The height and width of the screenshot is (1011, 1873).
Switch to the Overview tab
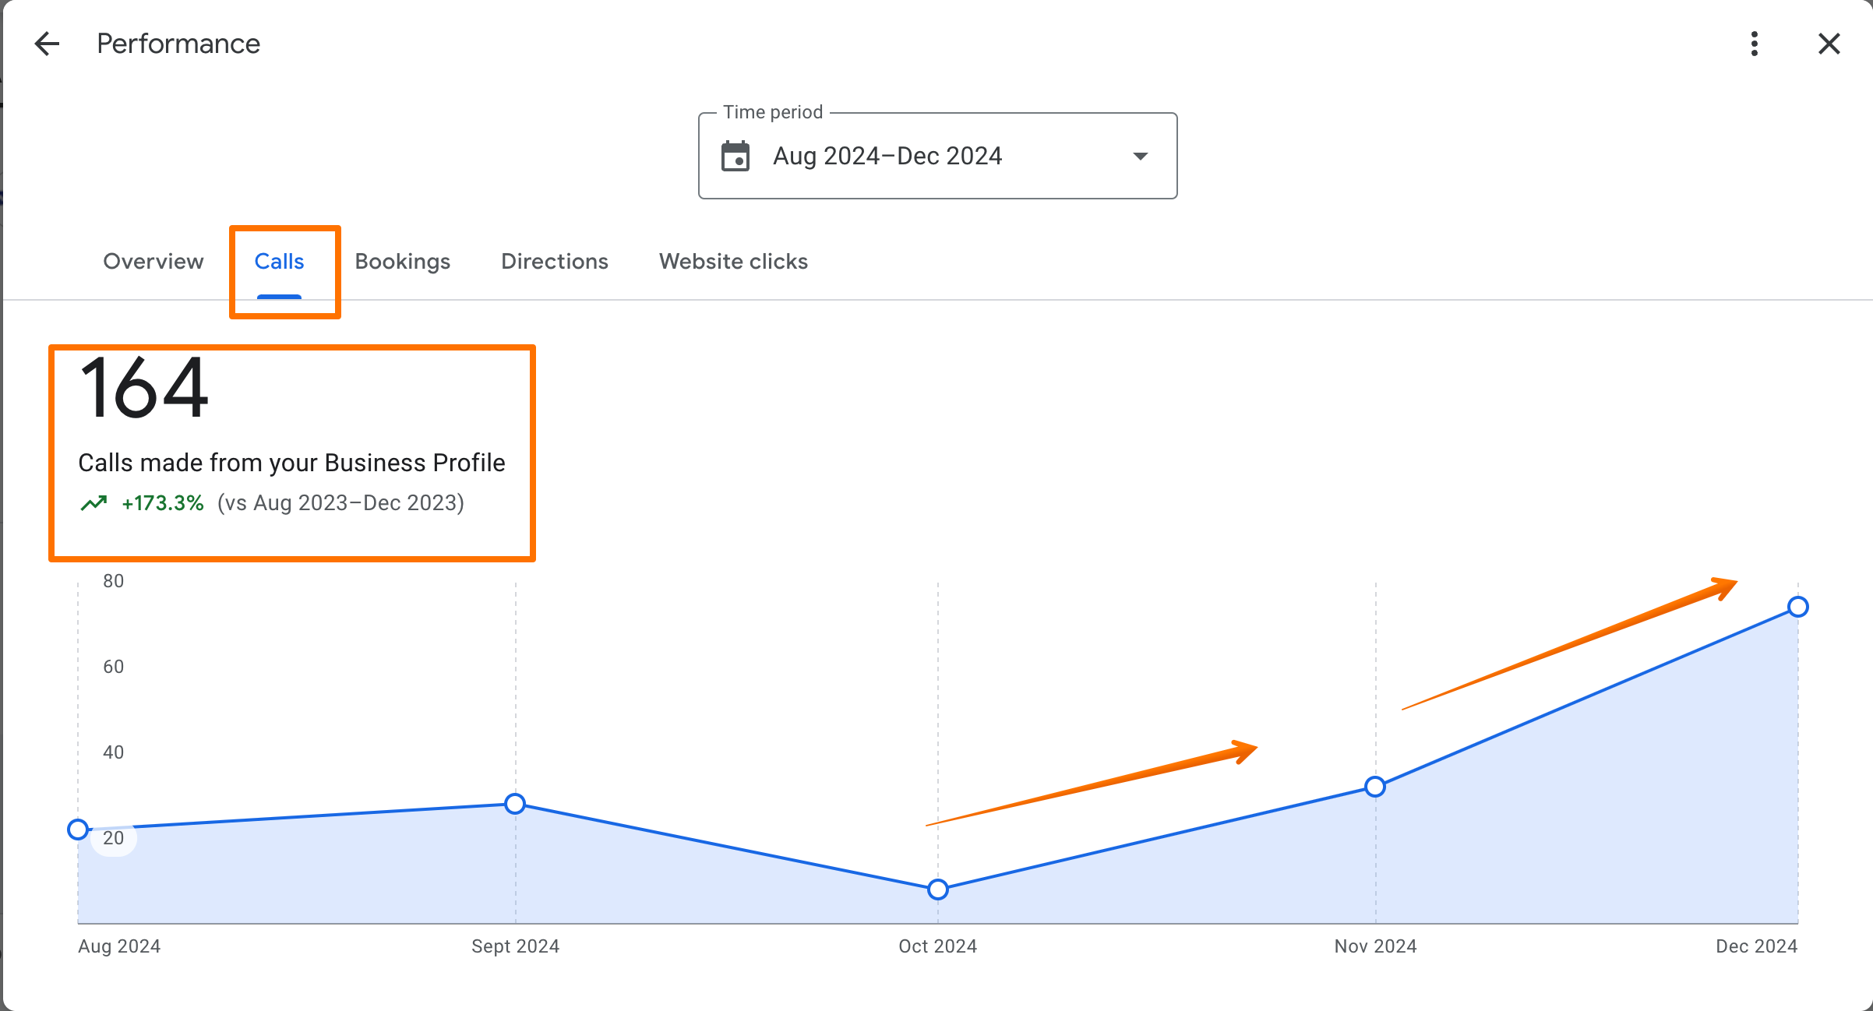pyautogui.click(x=153, y=262)
